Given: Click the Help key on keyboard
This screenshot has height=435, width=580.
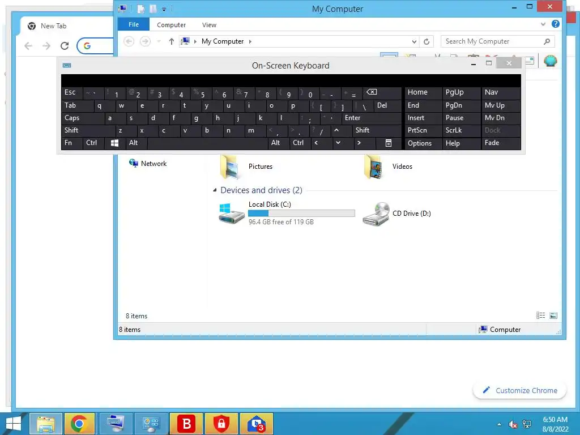Looking at the screenshot, I should click(x=462, y=143).
